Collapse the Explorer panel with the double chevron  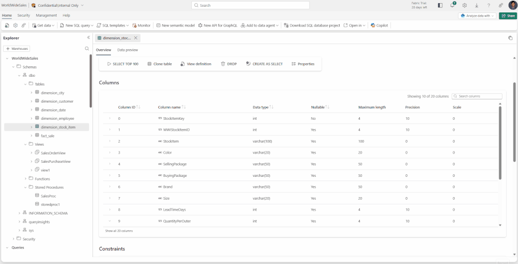click(88, 38)
